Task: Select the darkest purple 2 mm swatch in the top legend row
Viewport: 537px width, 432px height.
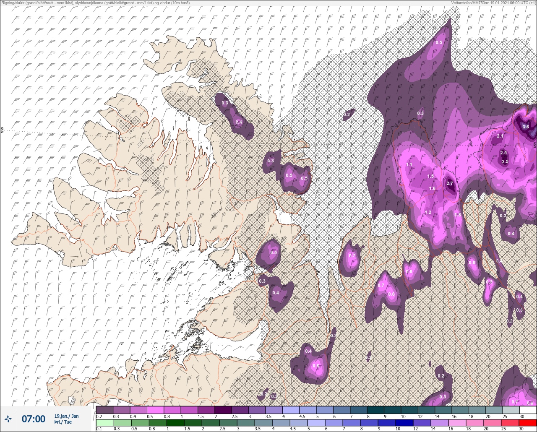Action: (223, 410)
